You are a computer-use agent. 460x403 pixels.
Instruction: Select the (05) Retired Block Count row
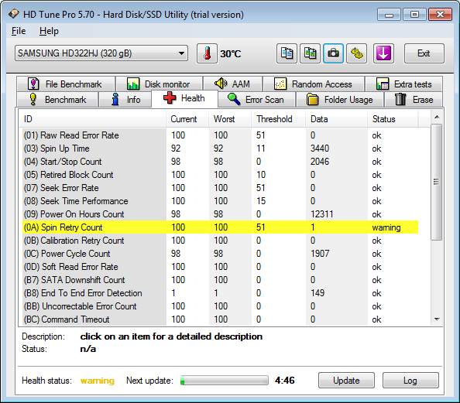(x=220, y=175)
